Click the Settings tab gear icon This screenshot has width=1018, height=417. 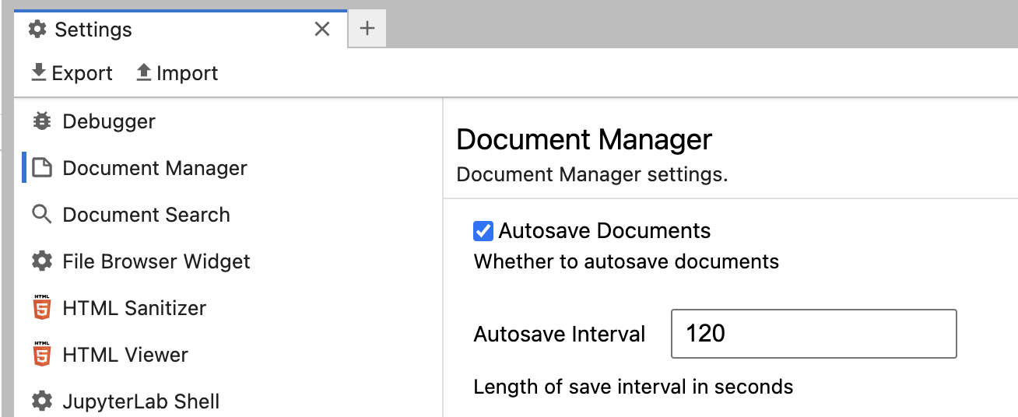click(x=37, y=30)
